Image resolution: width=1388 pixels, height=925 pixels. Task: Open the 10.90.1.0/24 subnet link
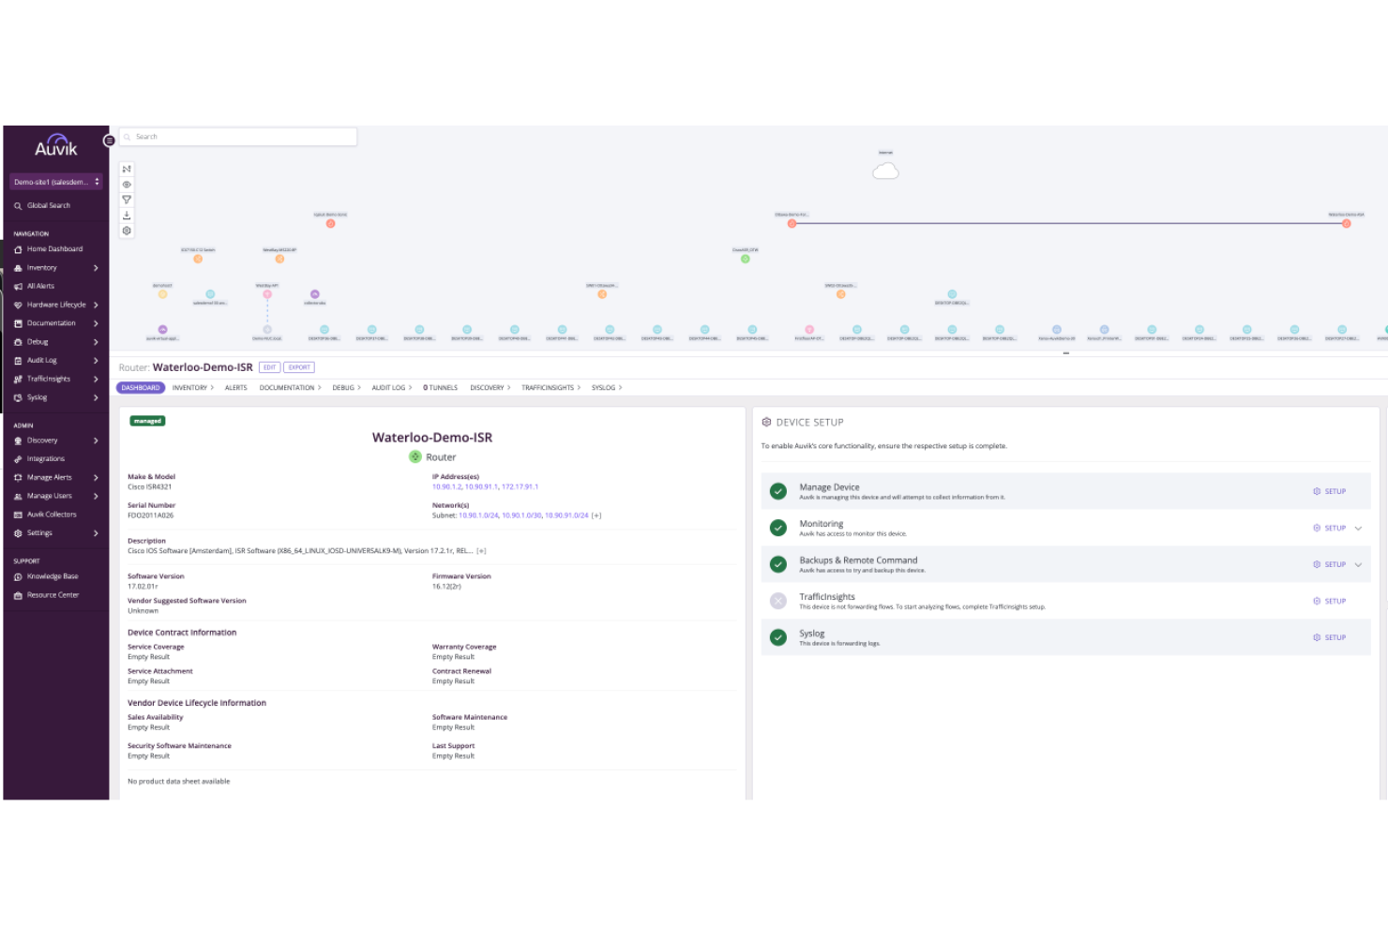[481, 515]
